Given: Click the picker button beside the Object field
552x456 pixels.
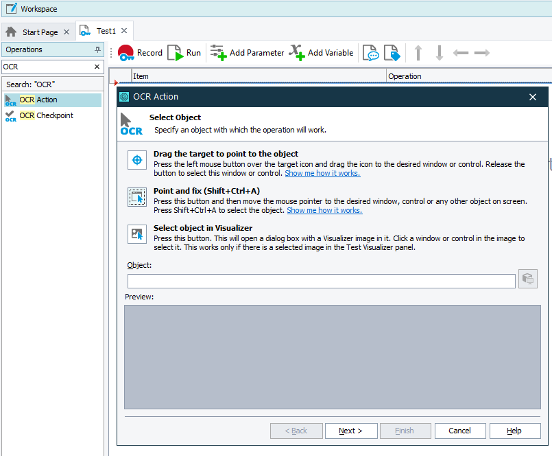Looking at the screenshot, I should tap(527, 280).
